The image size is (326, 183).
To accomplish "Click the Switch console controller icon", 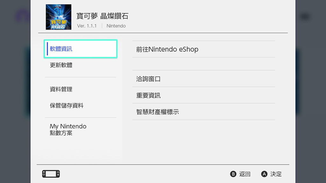I will click(x=51, y=174).
